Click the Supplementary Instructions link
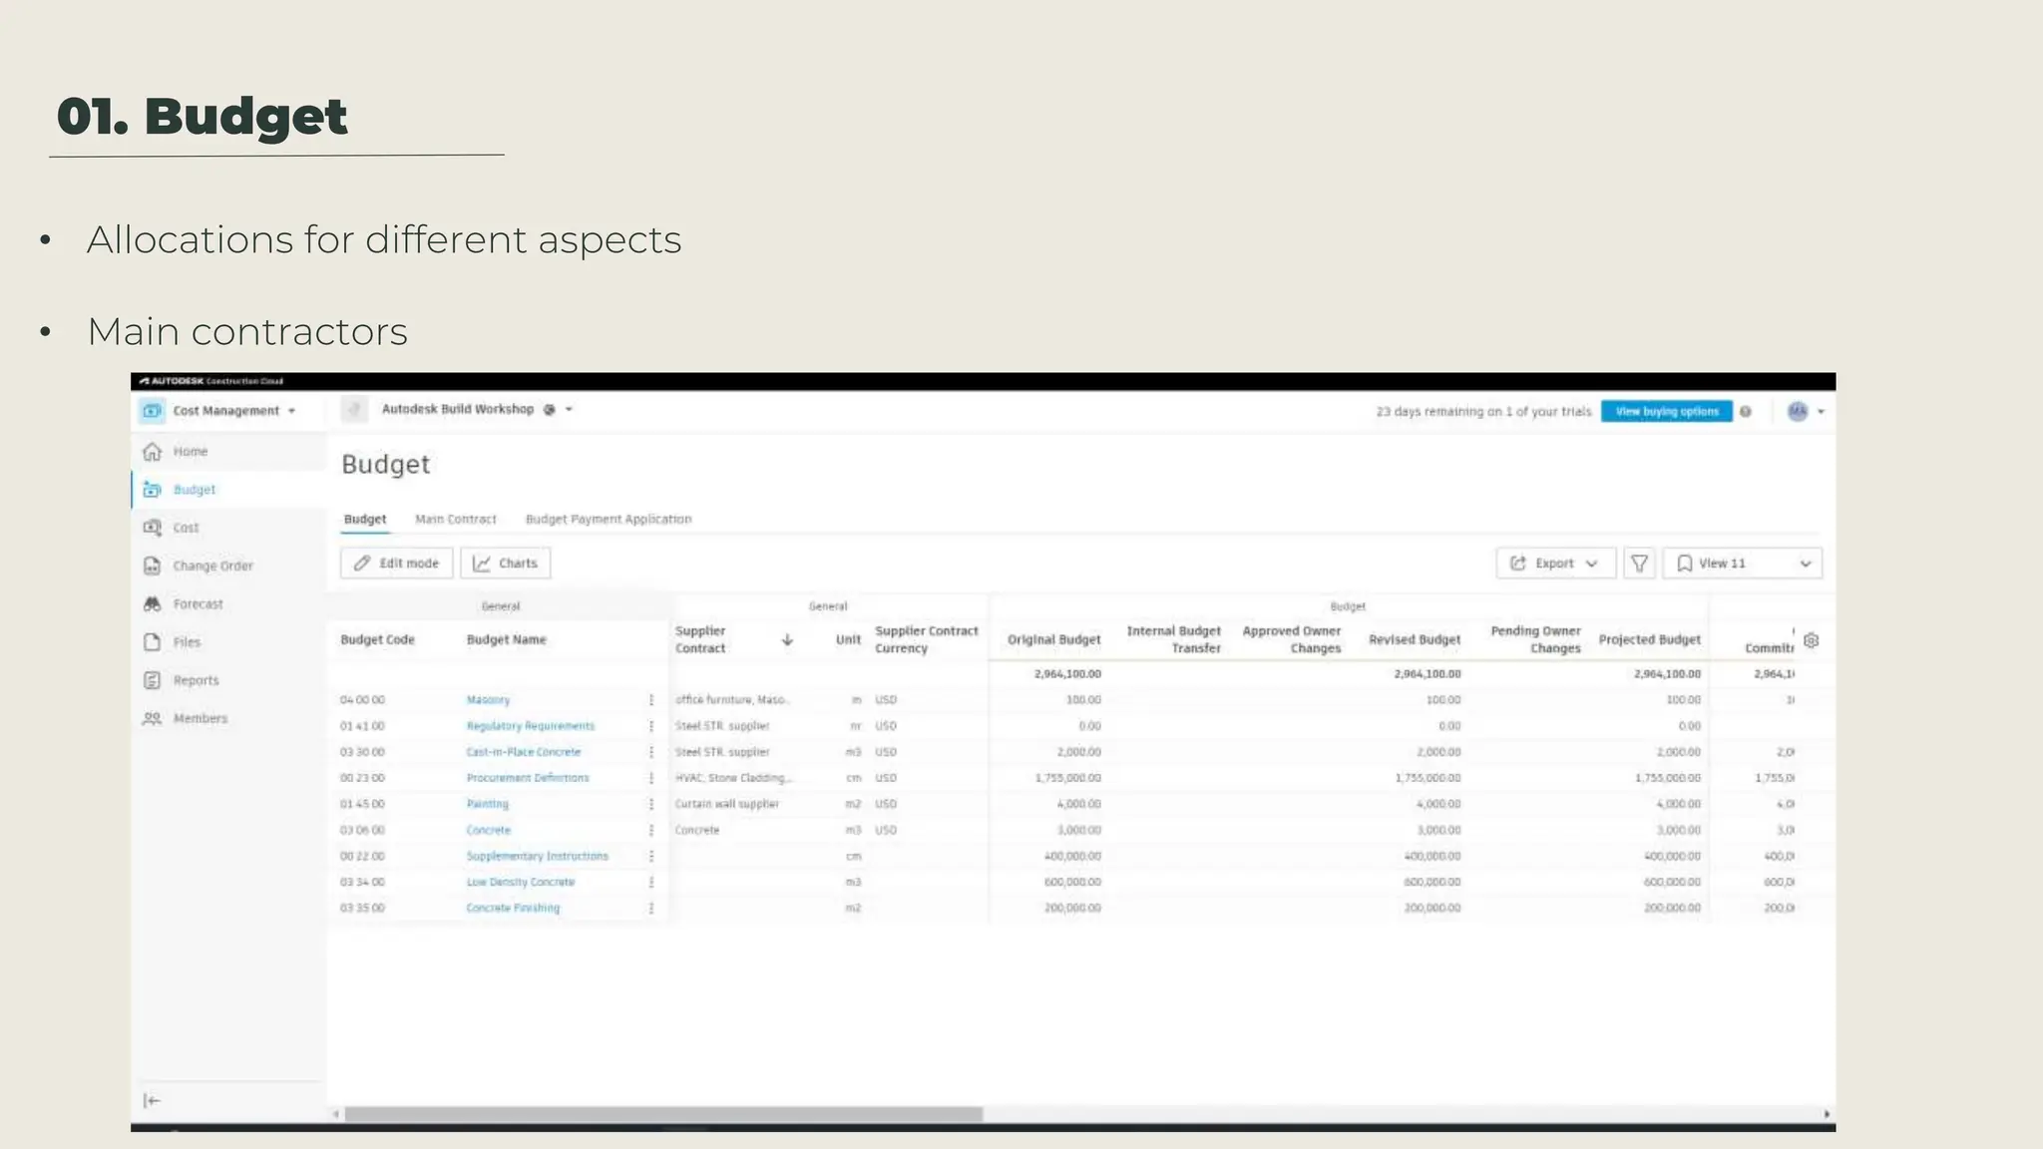Image resolution: width=2043 pixels, height=1149 pixels. click(537, 856)
